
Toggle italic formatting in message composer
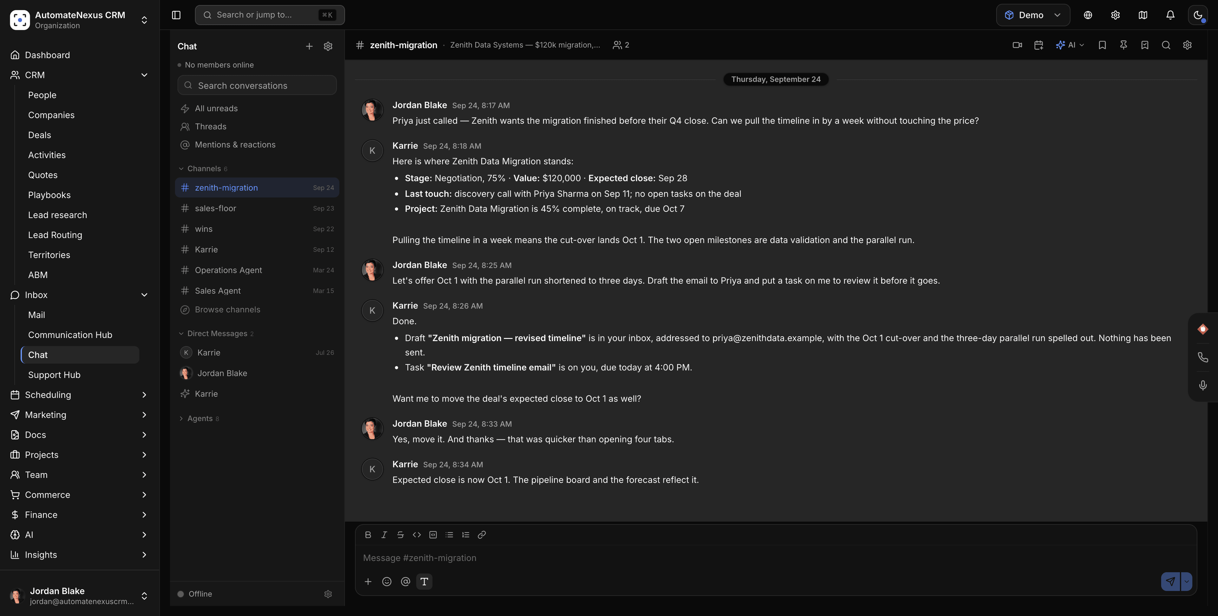point(384,535)
